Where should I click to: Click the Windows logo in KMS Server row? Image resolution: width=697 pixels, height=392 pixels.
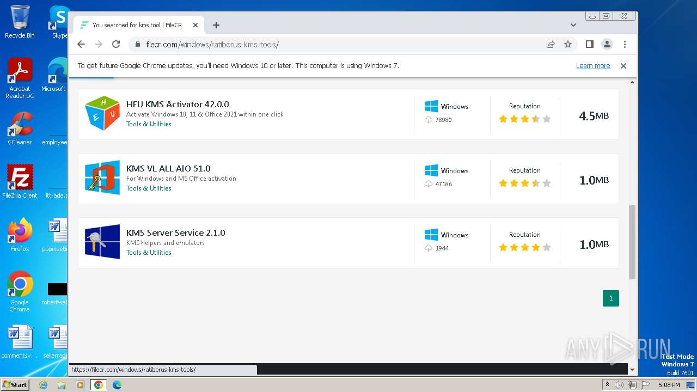(x=431, y=235)
